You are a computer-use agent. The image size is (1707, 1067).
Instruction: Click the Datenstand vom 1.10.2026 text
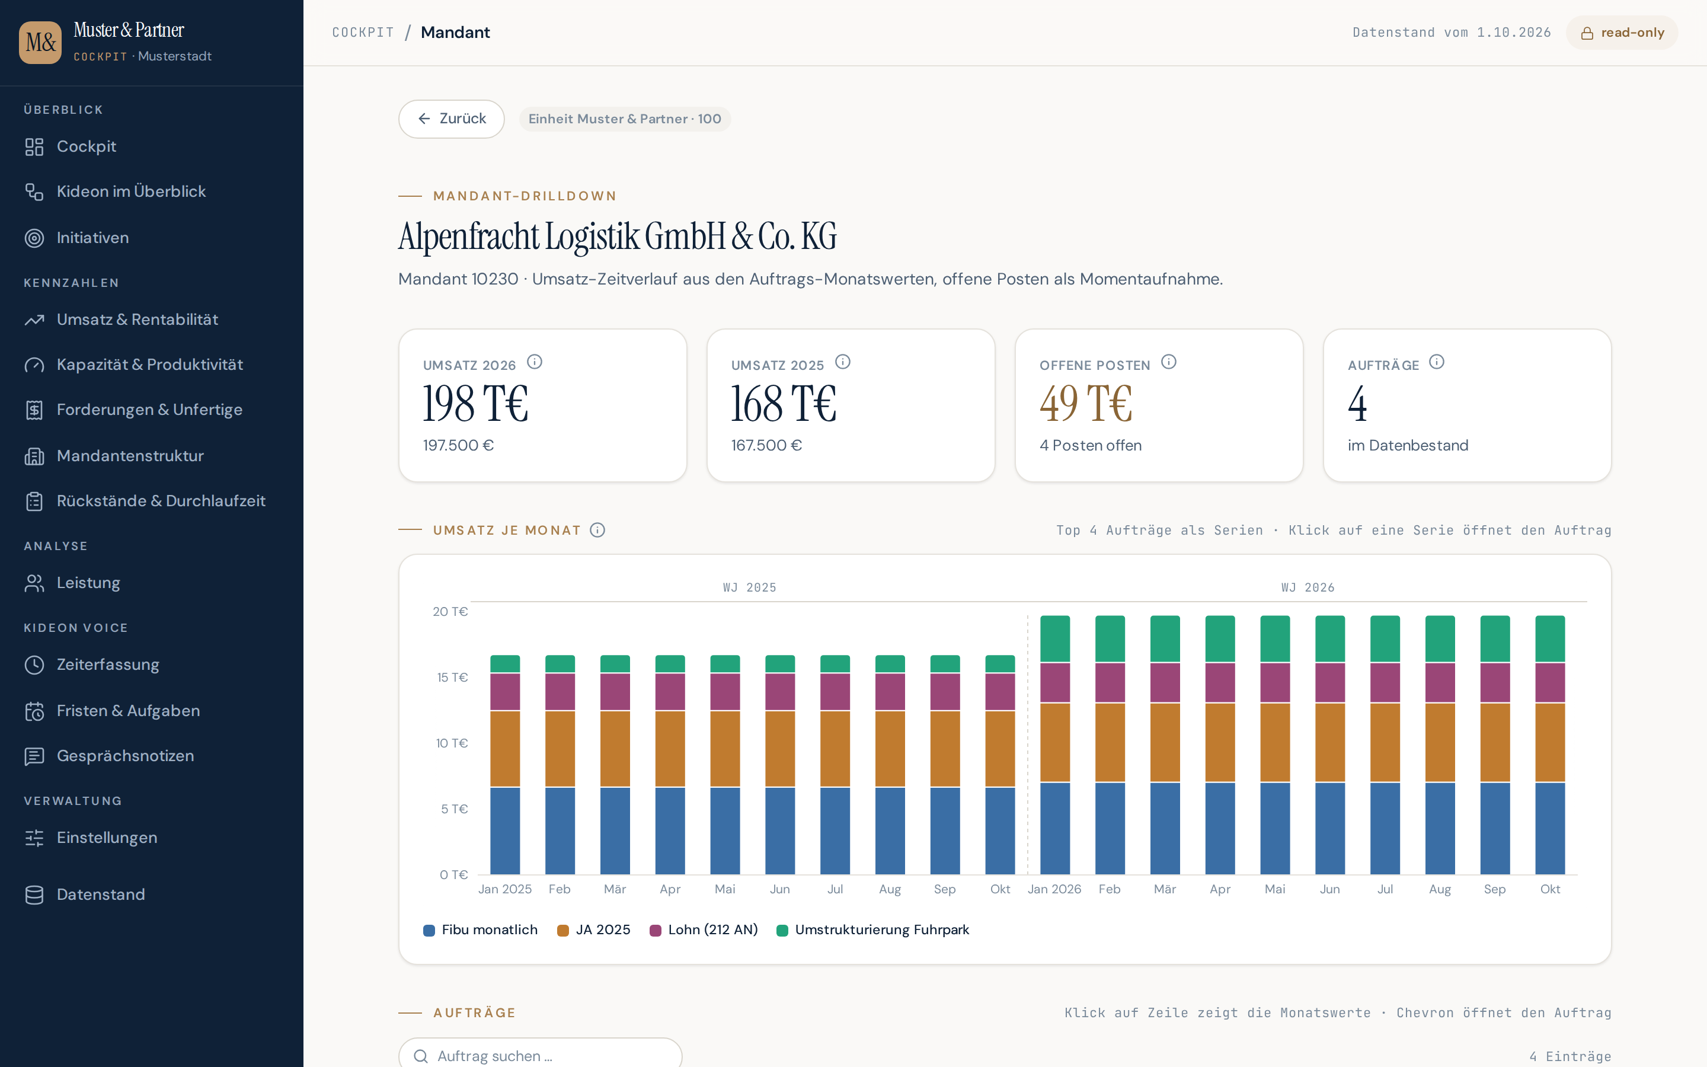(x=1452, y=33)
